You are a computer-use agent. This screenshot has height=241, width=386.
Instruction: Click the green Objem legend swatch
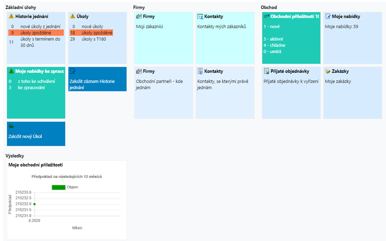point(58,187)
